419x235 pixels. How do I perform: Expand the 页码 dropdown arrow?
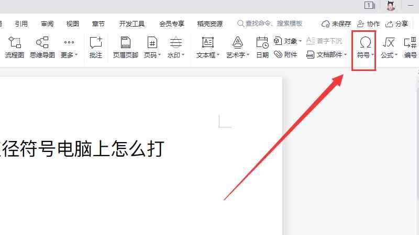pos(160,55)
